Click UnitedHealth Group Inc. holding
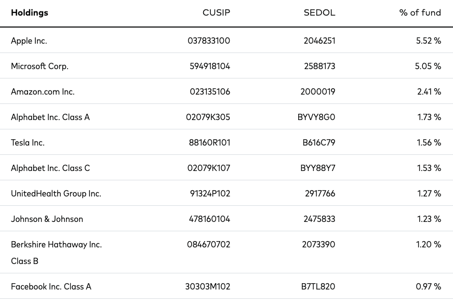This screenshot has height=303, width=453. (x=56, y=193)
